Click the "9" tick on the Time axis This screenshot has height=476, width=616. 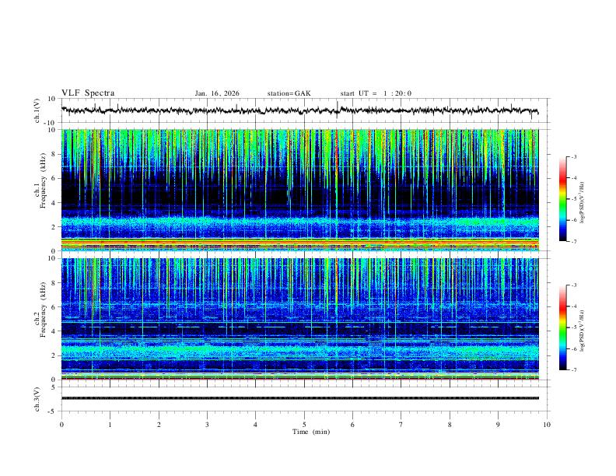498,425
